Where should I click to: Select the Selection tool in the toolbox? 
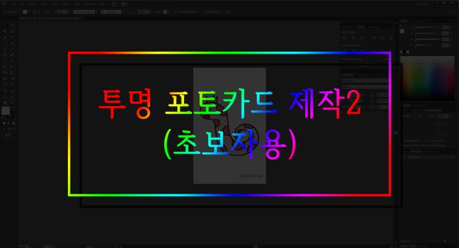coord(5,26)
